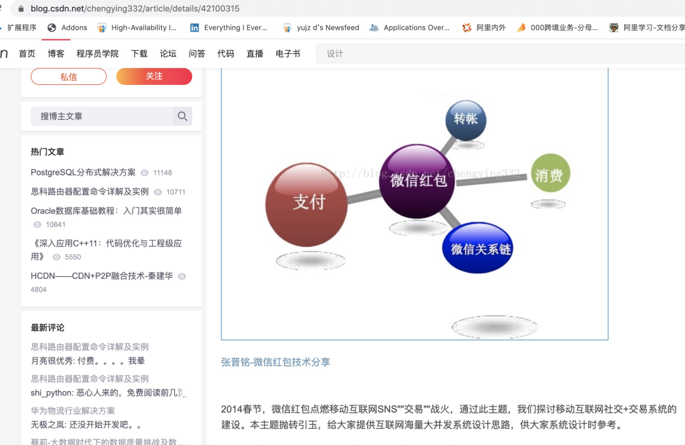Click the magnifier icon in blog search

point(183,116)
